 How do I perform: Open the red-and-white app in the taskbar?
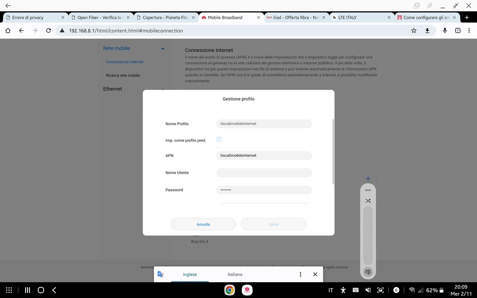247,290
